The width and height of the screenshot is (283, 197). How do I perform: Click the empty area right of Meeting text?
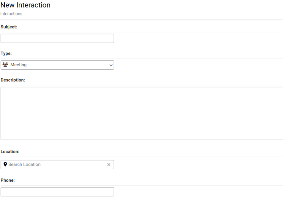68,65
